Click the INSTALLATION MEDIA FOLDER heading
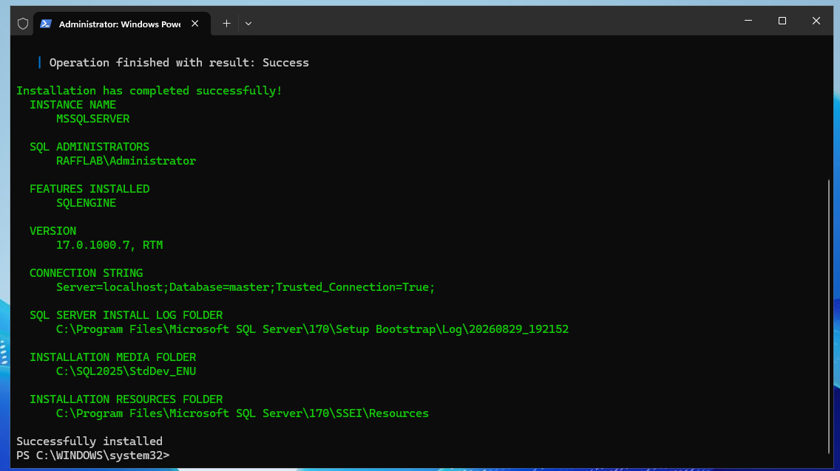The image size is (840, 471). tap(112, 357)
